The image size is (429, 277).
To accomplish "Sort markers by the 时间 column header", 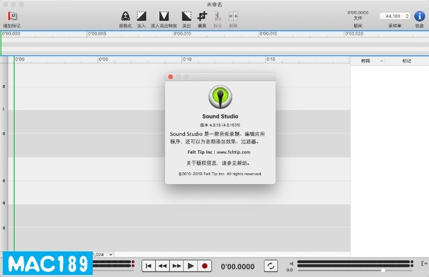I will [x=368, y=61].
